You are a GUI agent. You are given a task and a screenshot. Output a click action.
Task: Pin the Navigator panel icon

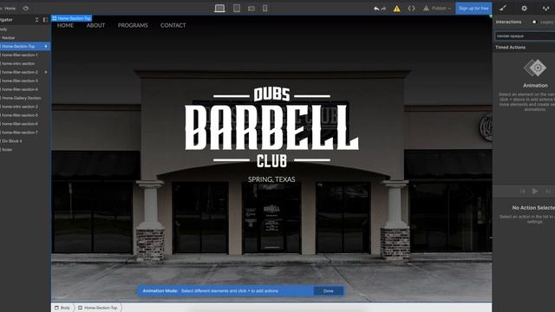click(x=45, y=20)
